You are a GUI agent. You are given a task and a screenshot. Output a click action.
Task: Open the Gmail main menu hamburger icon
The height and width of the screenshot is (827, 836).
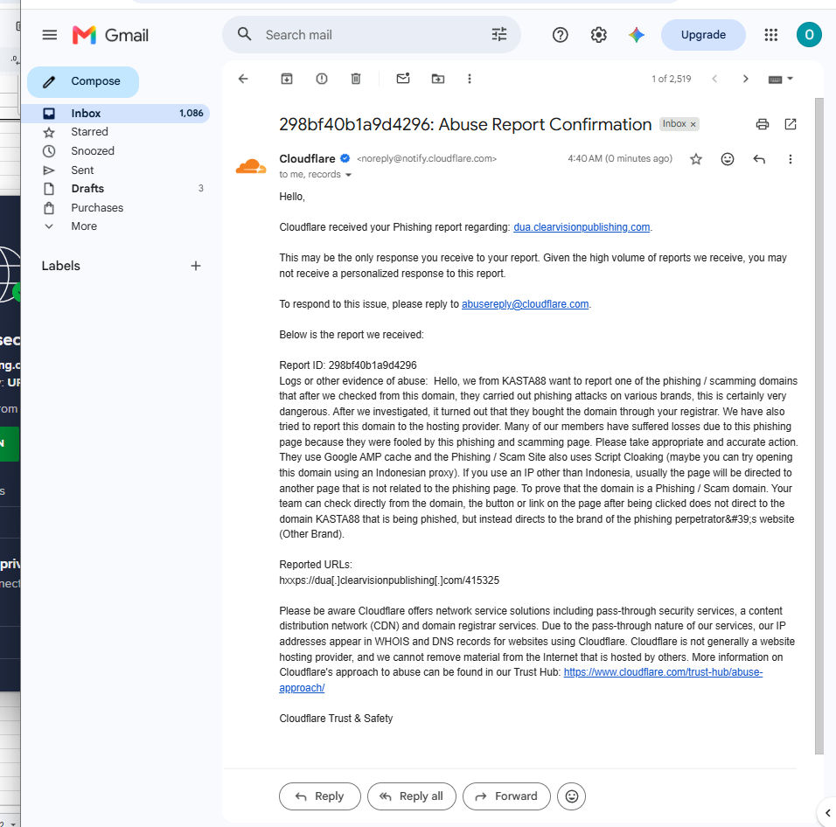coord(50,35)
